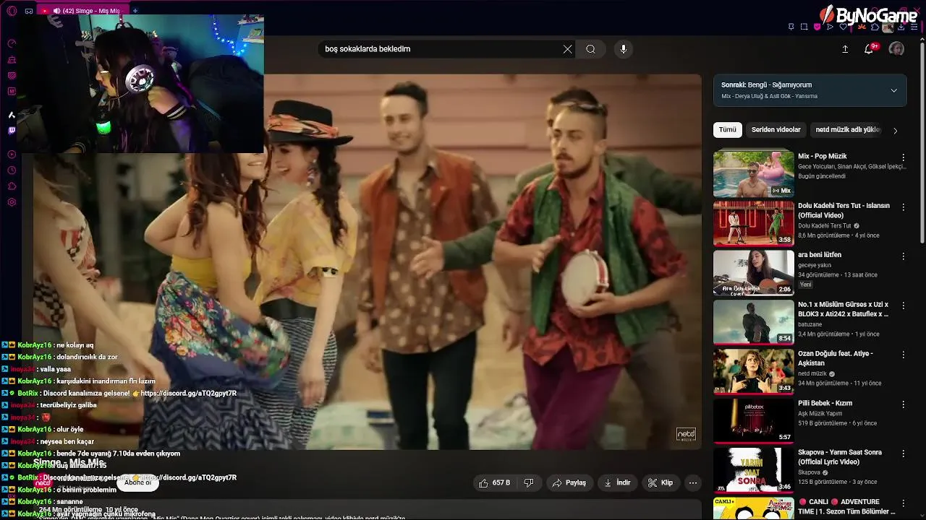The width and height of the screenshot is (926, 520).
Task: Open CANLI ADVENTURE TIME thumbnail
Action: [754, 508]
